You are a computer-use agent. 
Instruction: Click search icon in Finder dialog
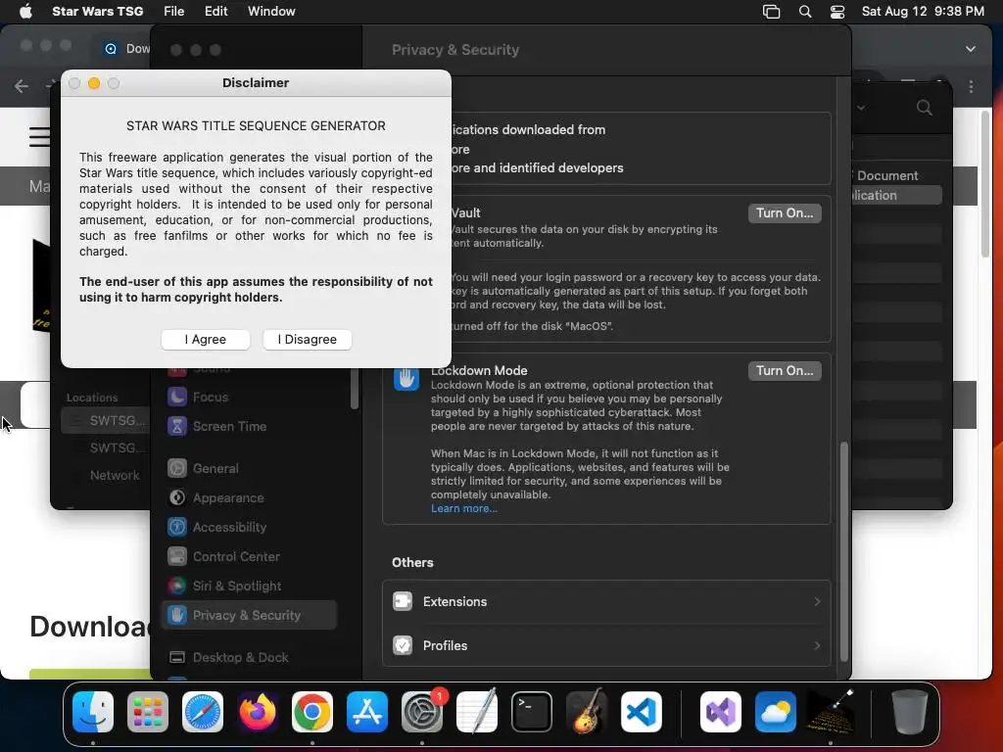pyautogui.click(x=925, y=108)
